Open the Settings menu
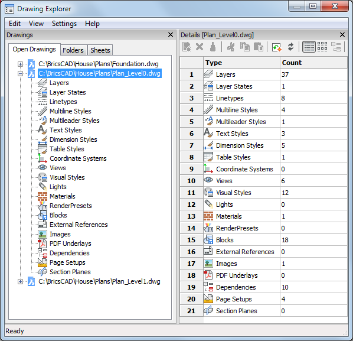 (64, 24)
